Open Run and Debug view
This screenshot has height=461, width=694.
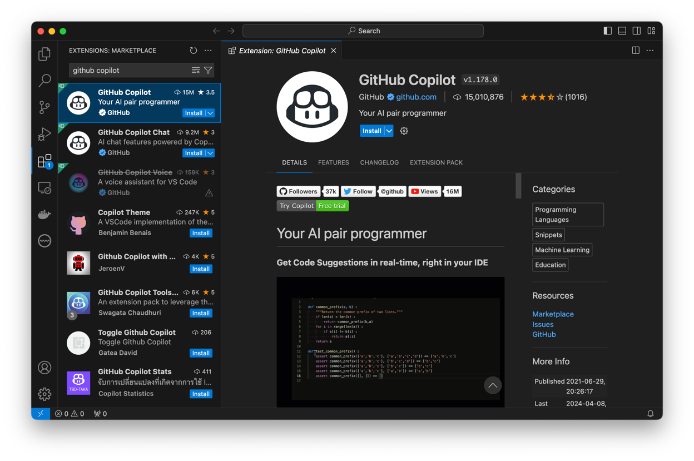pyautogui.click(x=44, y=134)
